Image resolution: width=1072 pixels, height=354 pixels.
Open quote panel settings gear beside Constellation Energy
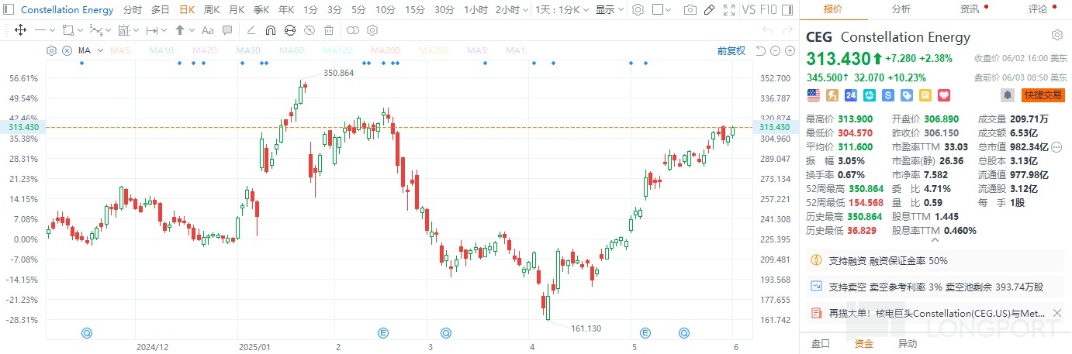(x=1056, y=36)
